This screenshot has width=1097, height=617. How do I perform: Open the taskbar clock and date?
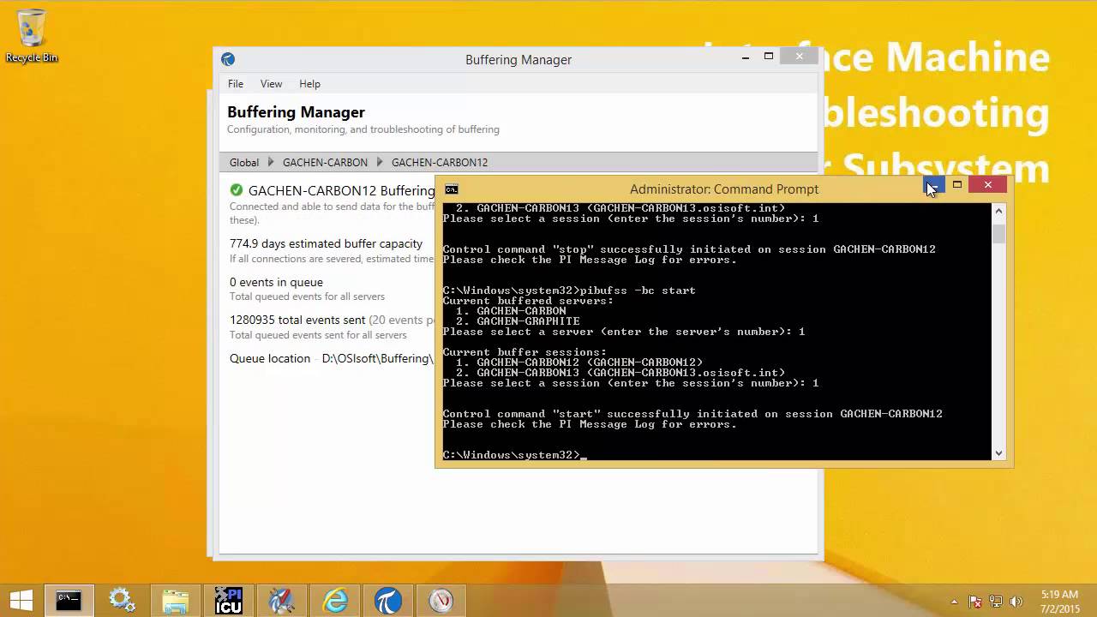click(1059, 602)
